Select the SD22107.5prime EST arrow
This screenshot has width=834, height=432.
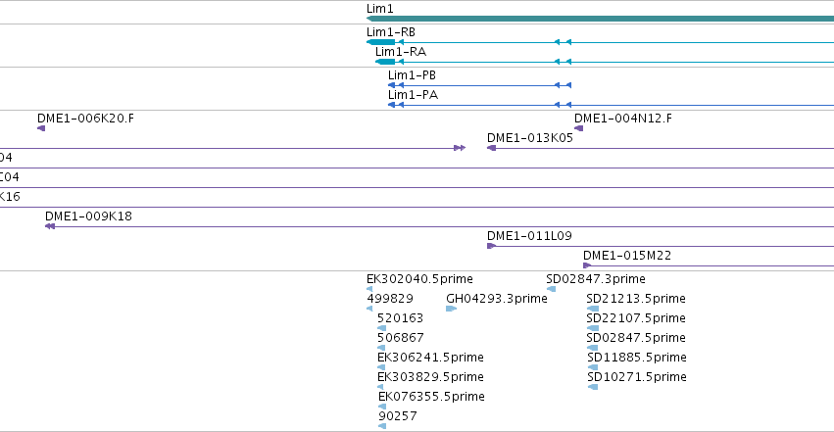593,328
